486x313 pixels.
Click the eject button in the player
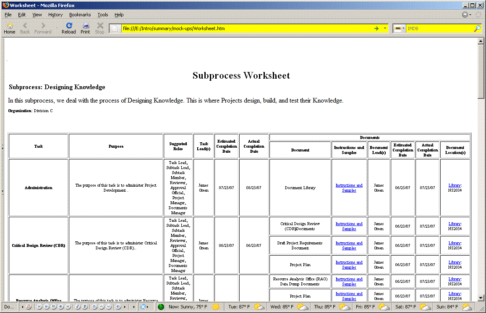(x=94, y=307)
